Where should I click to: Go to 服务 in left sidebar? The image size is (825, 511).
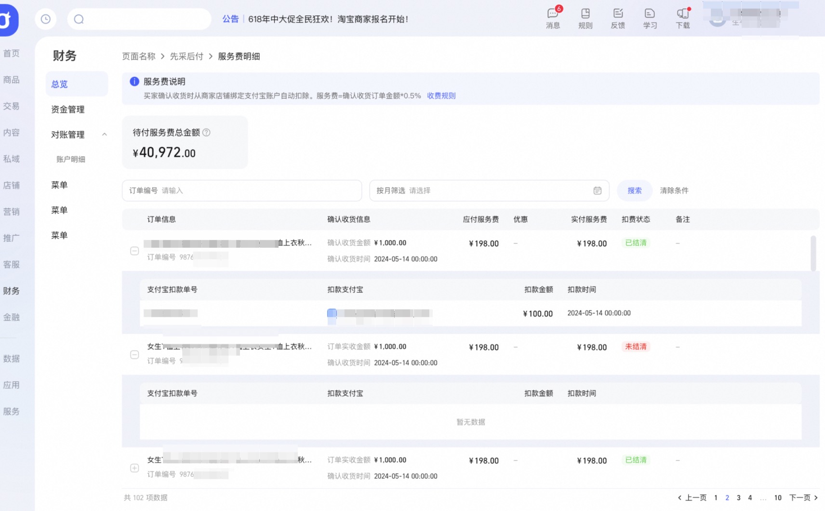pyautogui.click(x=12, y=411)
